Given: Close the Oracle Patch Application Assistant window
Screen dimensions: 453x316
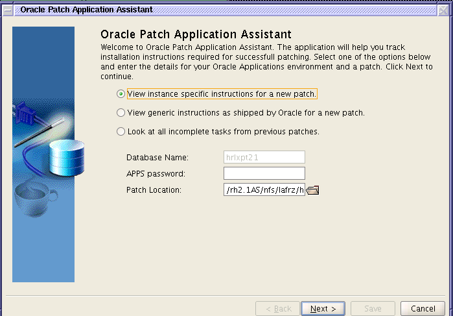Looking at the screenshot, I should click(443, 10).
